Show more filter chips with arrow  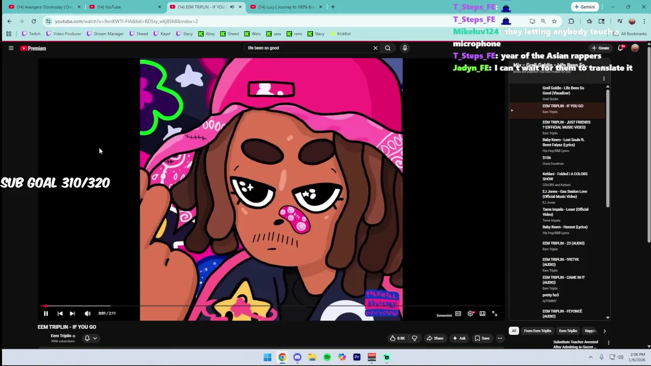(x=604, y=331)
